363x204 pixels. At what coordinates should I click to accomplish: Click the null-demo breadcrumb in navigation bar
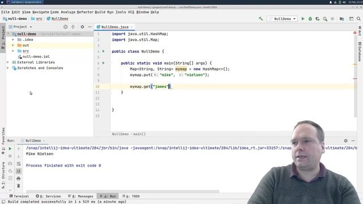pos(15,19)
